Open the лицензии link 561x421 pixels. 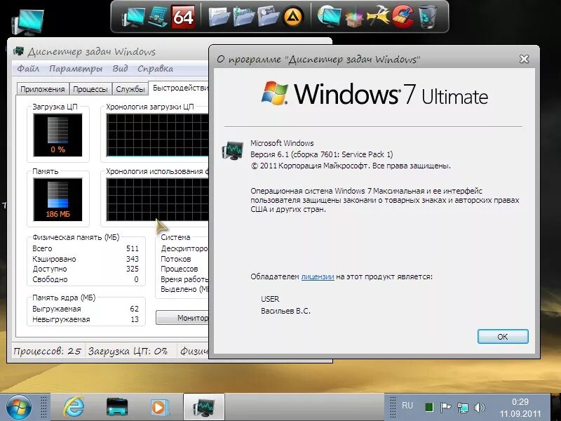click(318, 276)
